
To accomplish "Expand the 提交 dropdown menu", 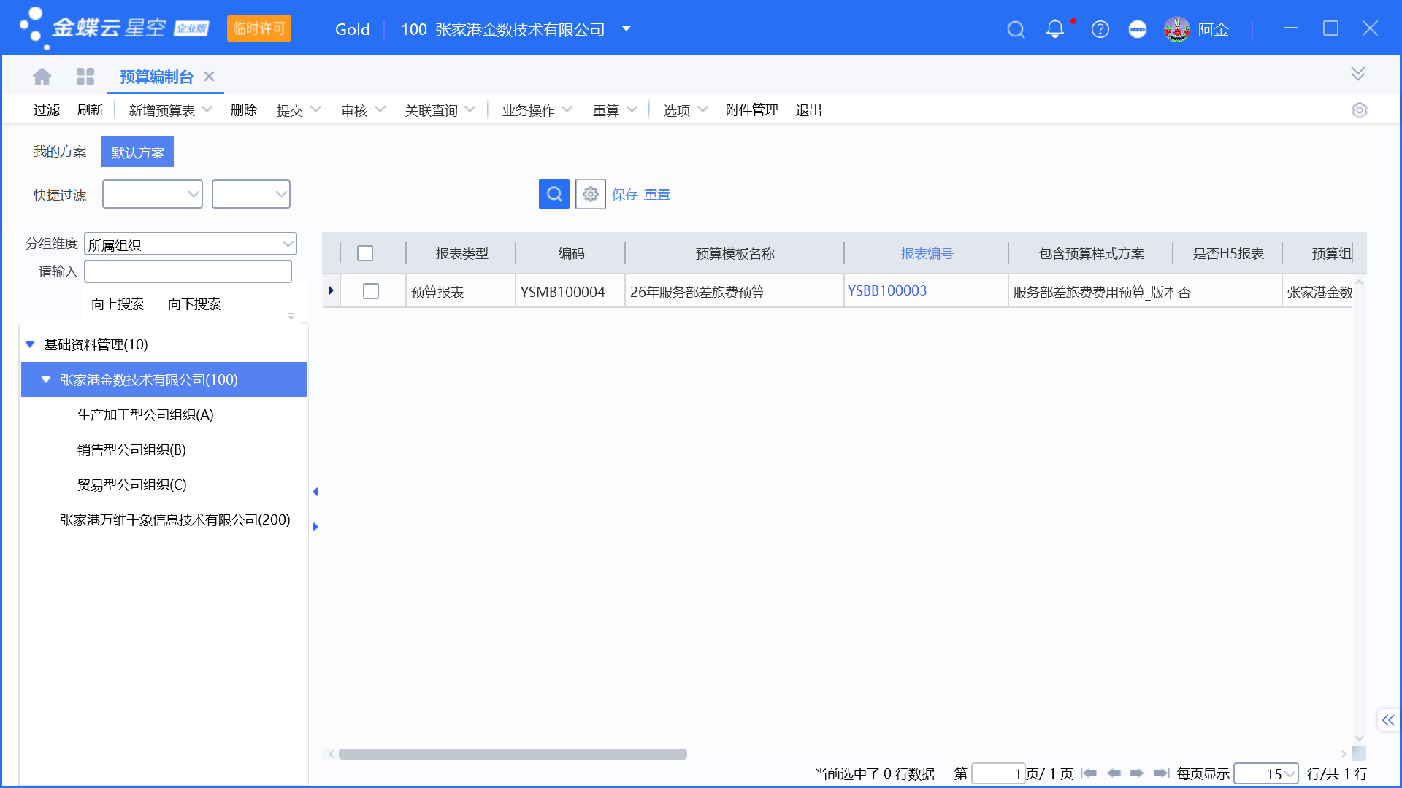I will (x=316, y=109).
